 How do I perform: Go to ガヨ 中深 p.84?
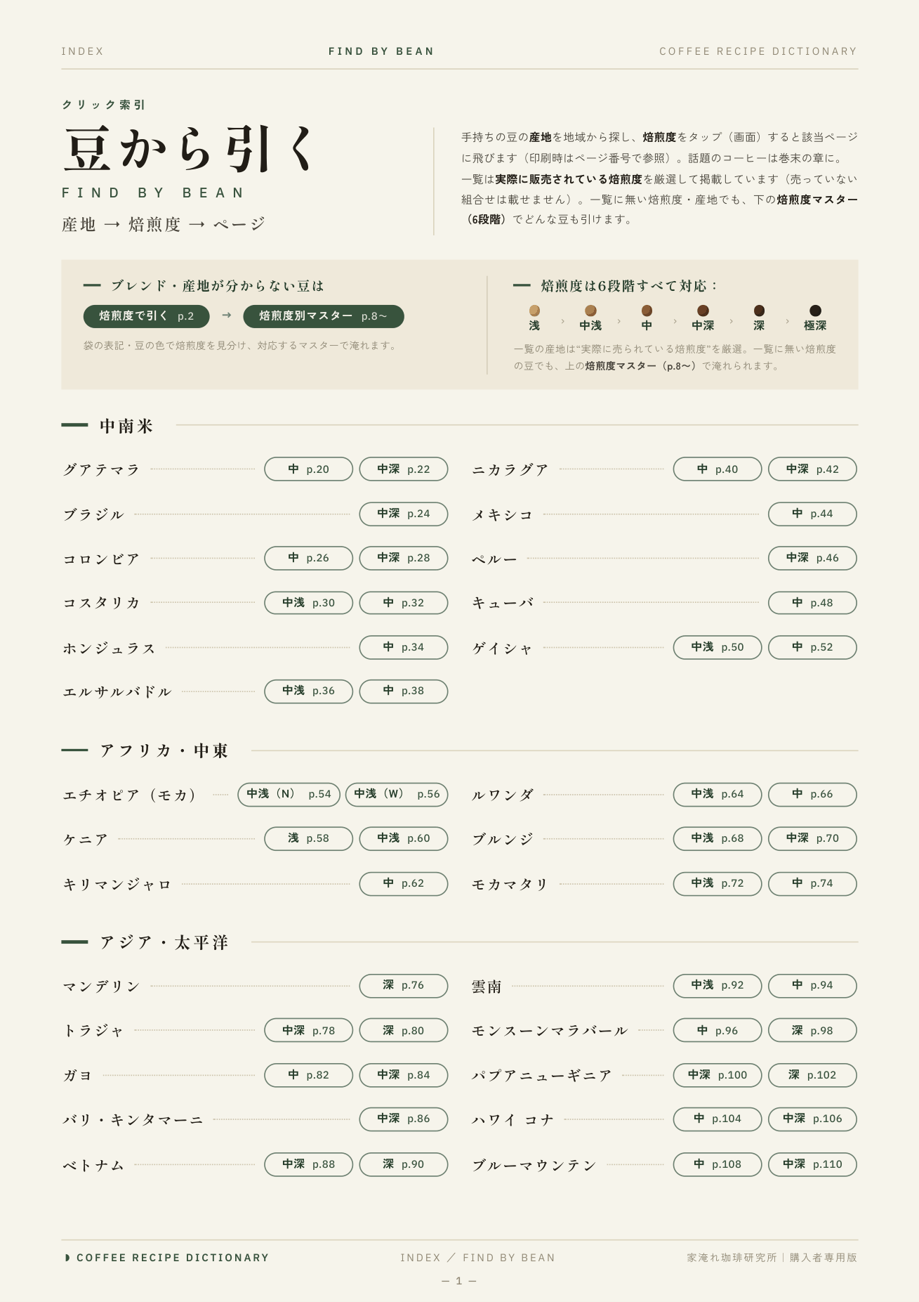[x=404, y=1075]
